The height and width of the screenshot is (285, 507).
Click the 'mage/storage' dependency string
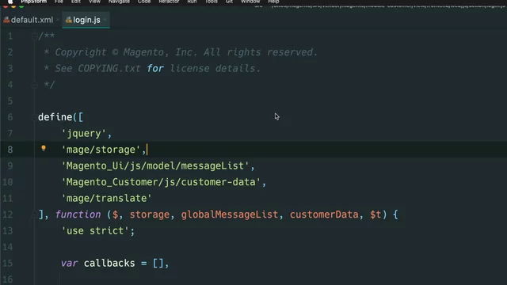(x=101, y=150)
